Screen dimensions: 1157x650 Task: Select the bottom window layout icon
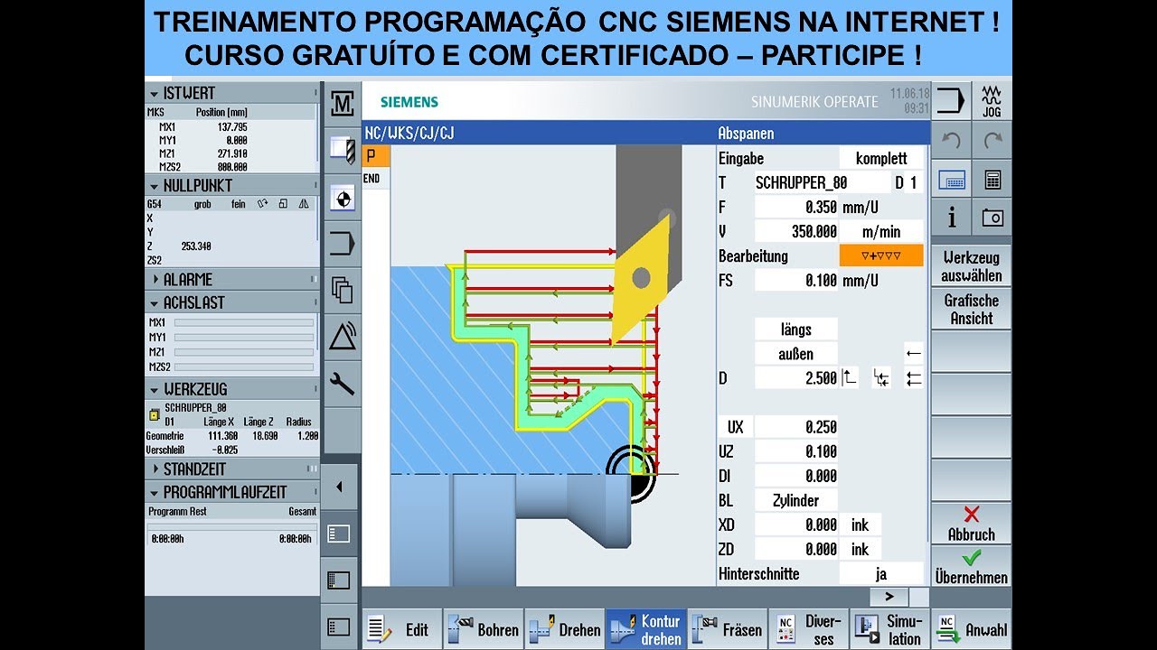click(x=339, y=627)
